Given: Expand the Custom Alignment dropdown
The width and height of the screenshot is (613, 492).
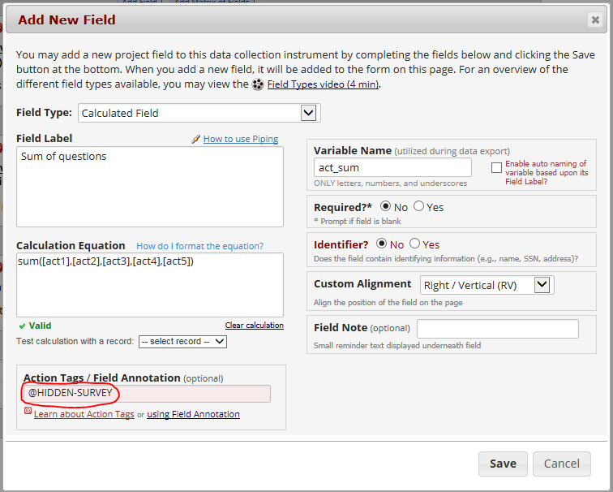Looking at the screenshot, I should tap(487, 285).
